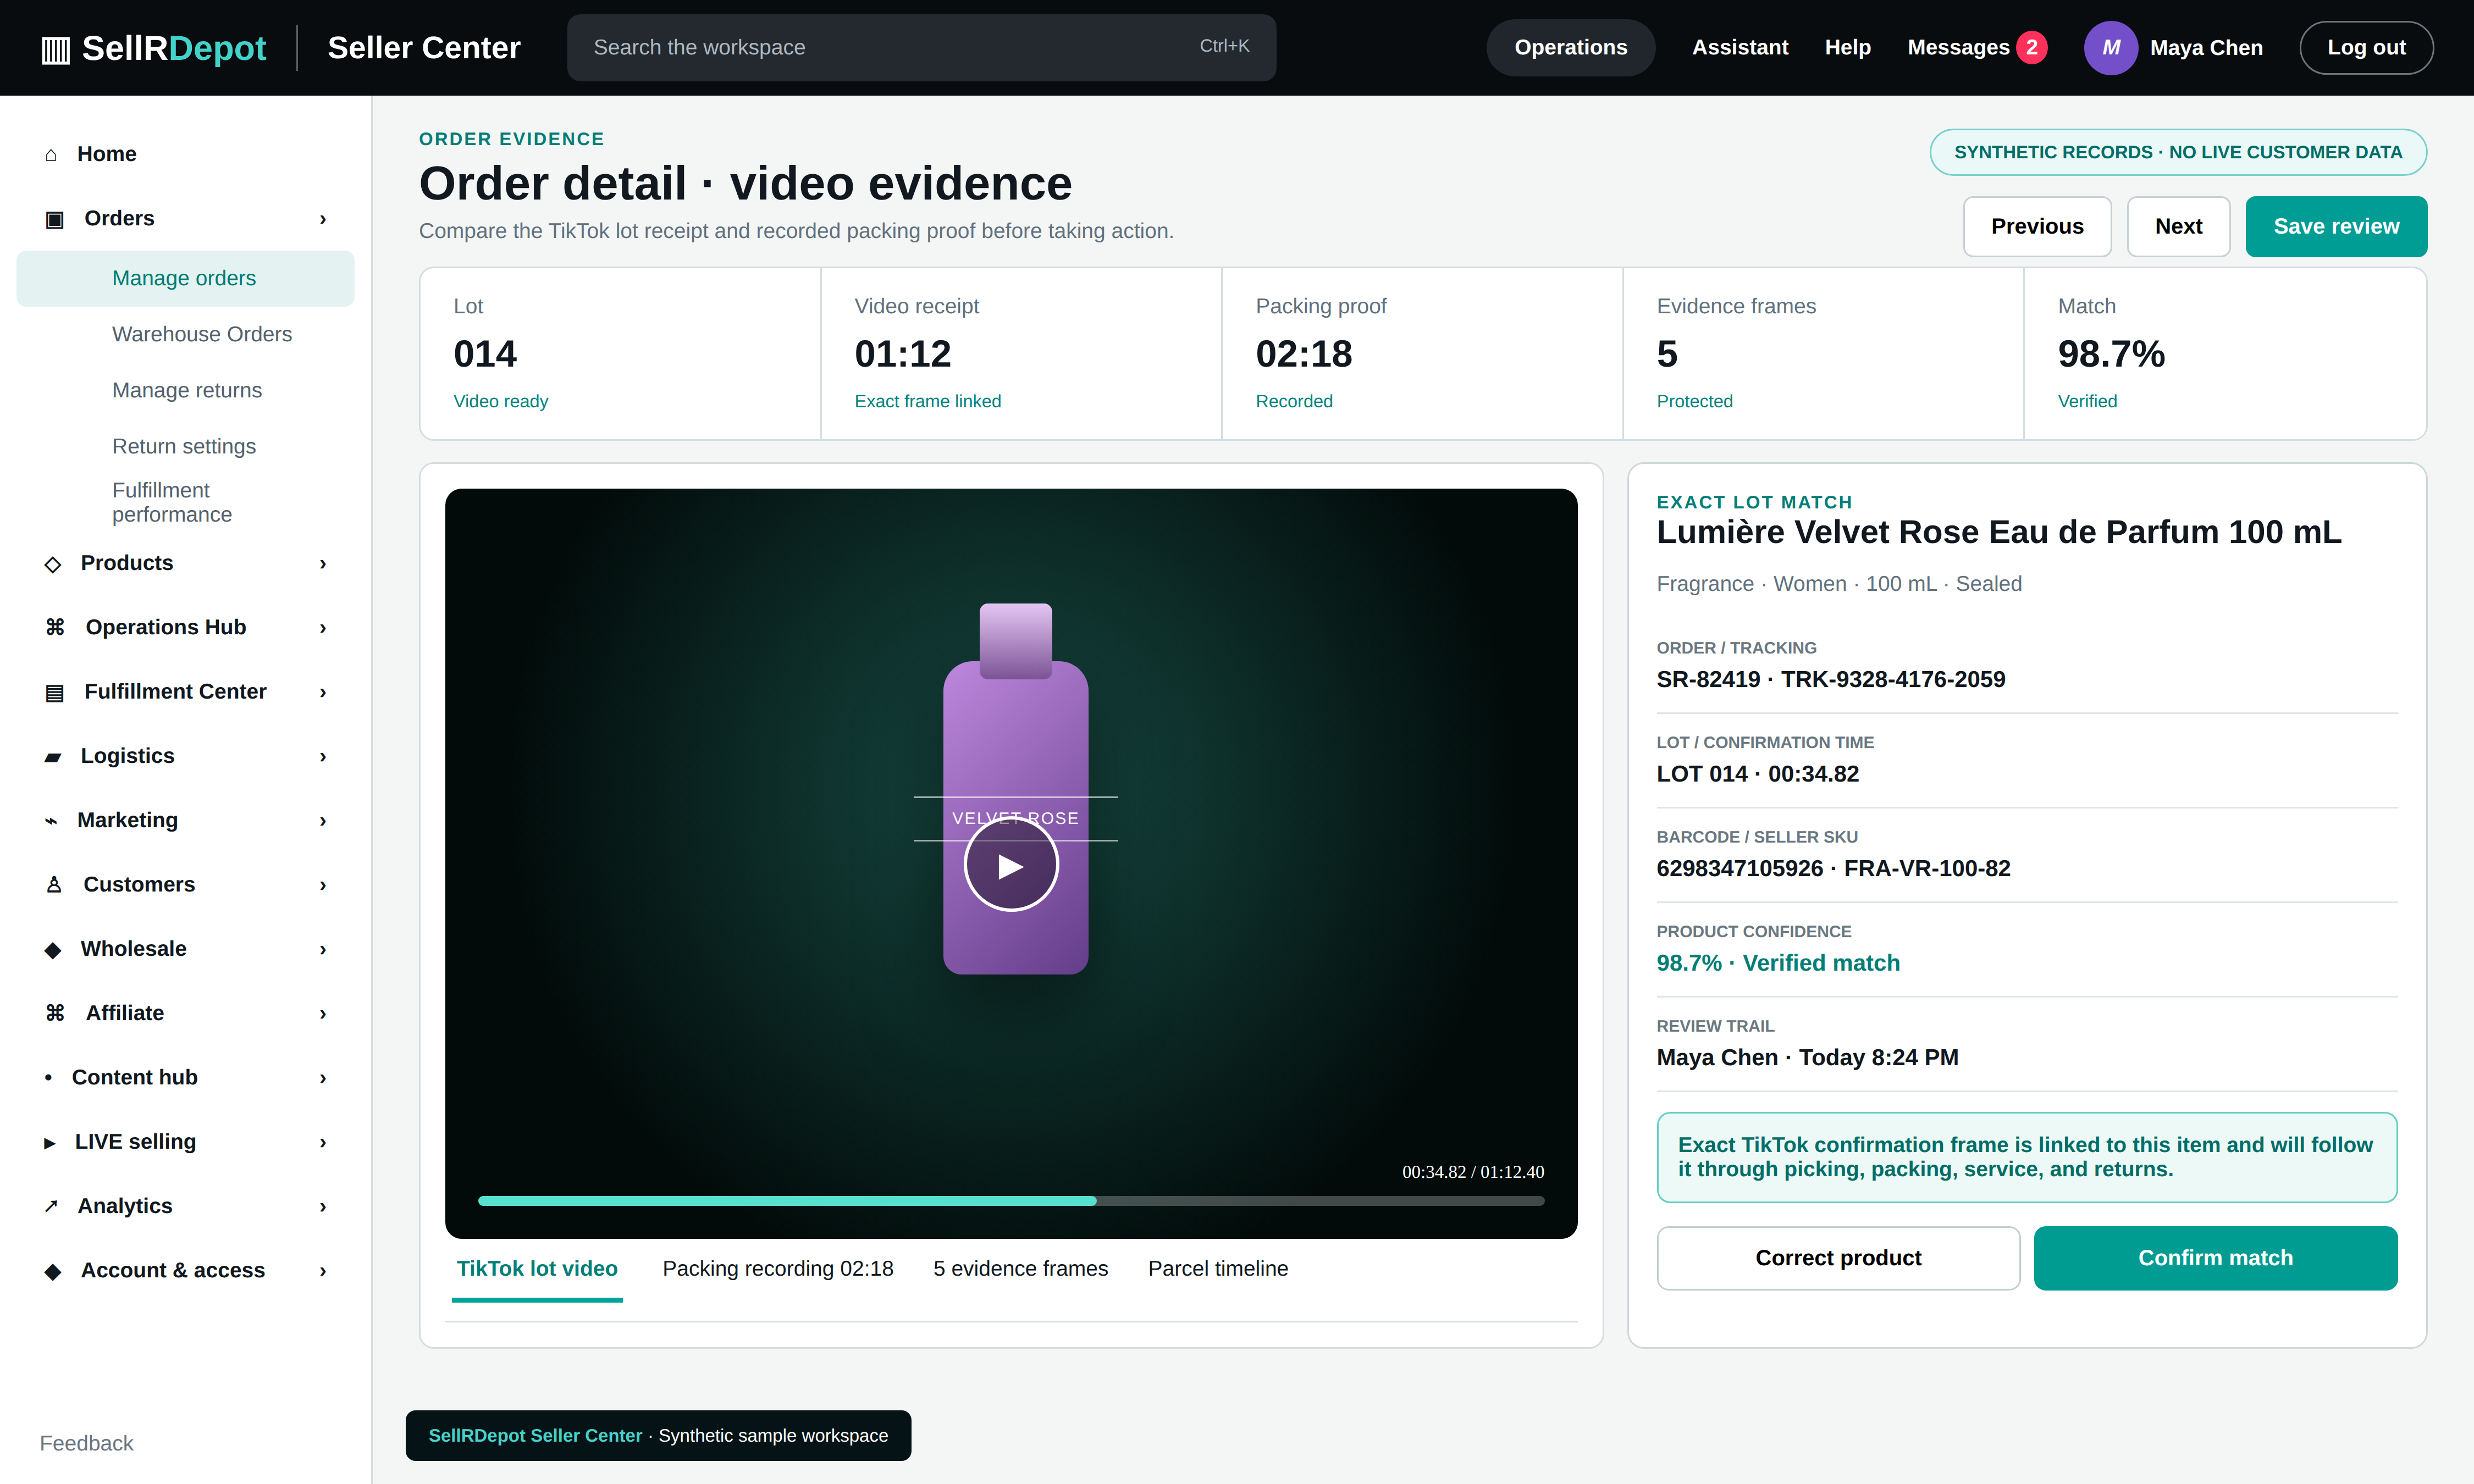Open Maya Chen's avatar icon
Image resolution: width=2474 pixels, height=1484 pixels.
(x=2110, y=48)
